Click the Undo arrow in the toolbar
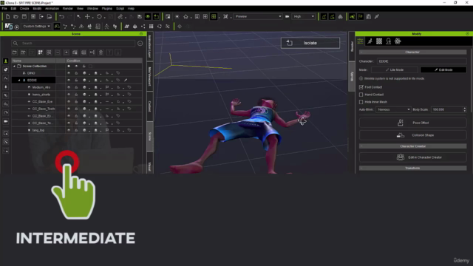Screen dimensions: 473x266 tap(61, 16)
